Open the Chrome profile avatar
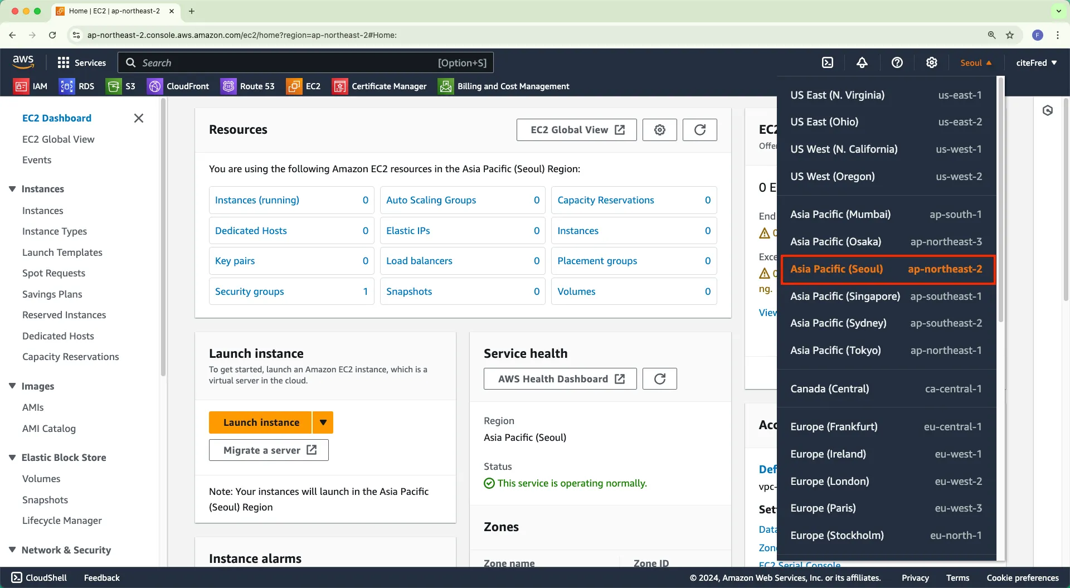1070x588 pixels. point(1038,35)
